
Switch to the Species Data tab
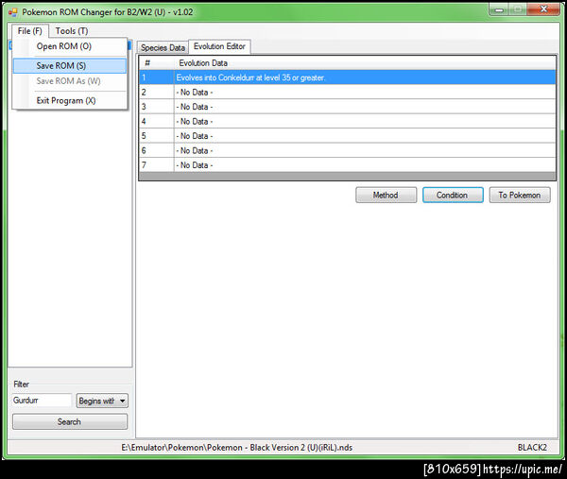coord(163,47)
